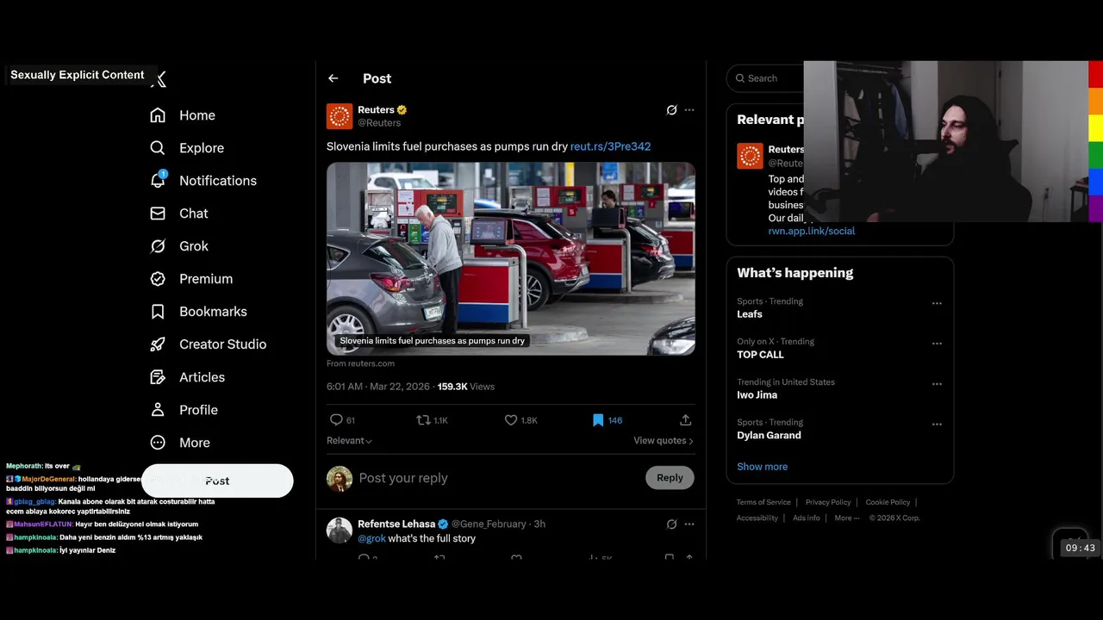Expand the footer More links
The width and height of the screenshot is (1103, 620).
pyautogui.click(x=846, y=518)
